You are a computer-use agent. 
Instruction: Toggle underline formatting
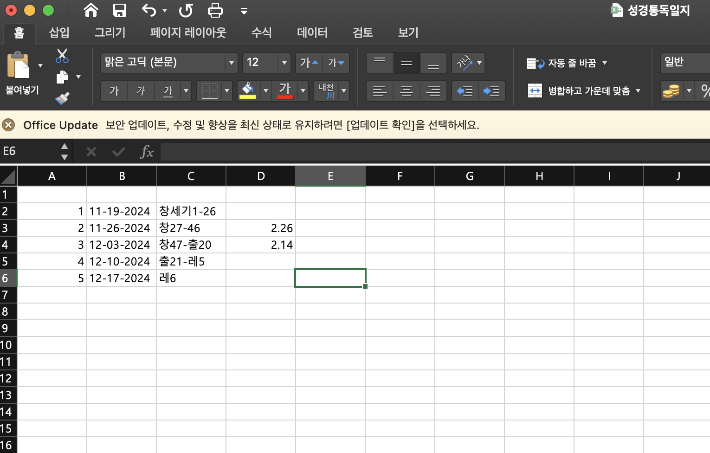pos(168,91)
